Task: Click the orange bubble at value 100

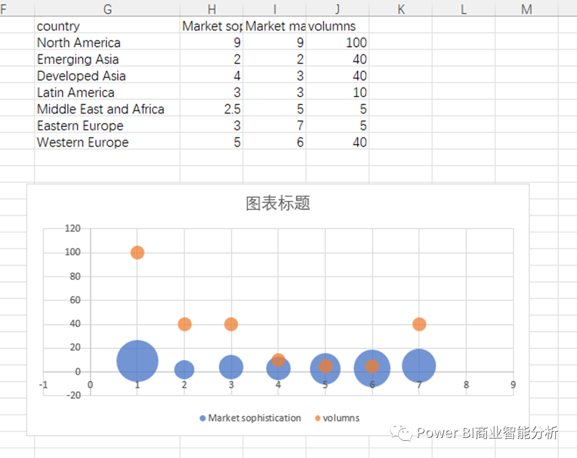Action: coord(137,253)
